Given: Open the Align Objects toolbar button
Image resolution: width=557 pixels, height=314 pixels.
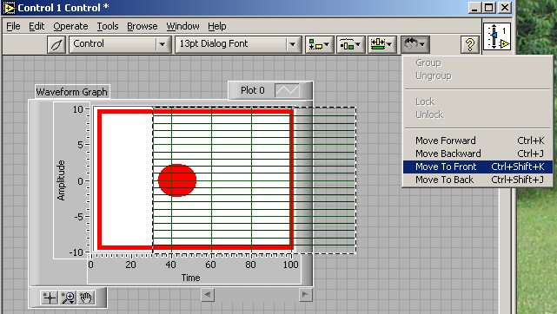Looking at the screenshot, I should 320,44.
